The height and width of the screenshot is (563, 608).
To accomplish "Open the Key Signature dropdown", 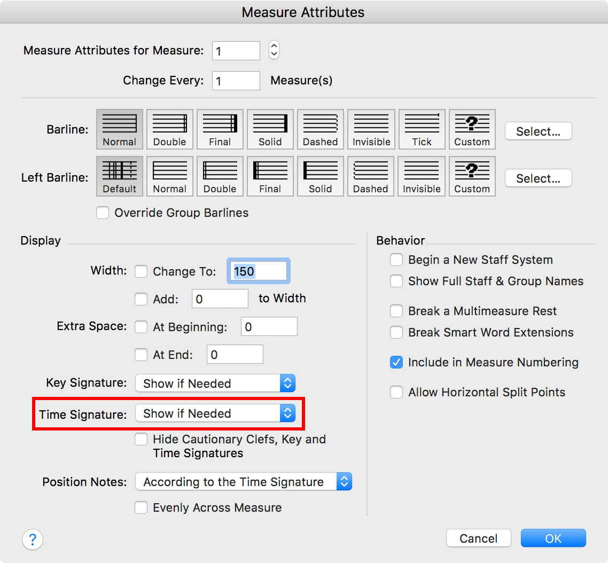I will pos(215,384).
